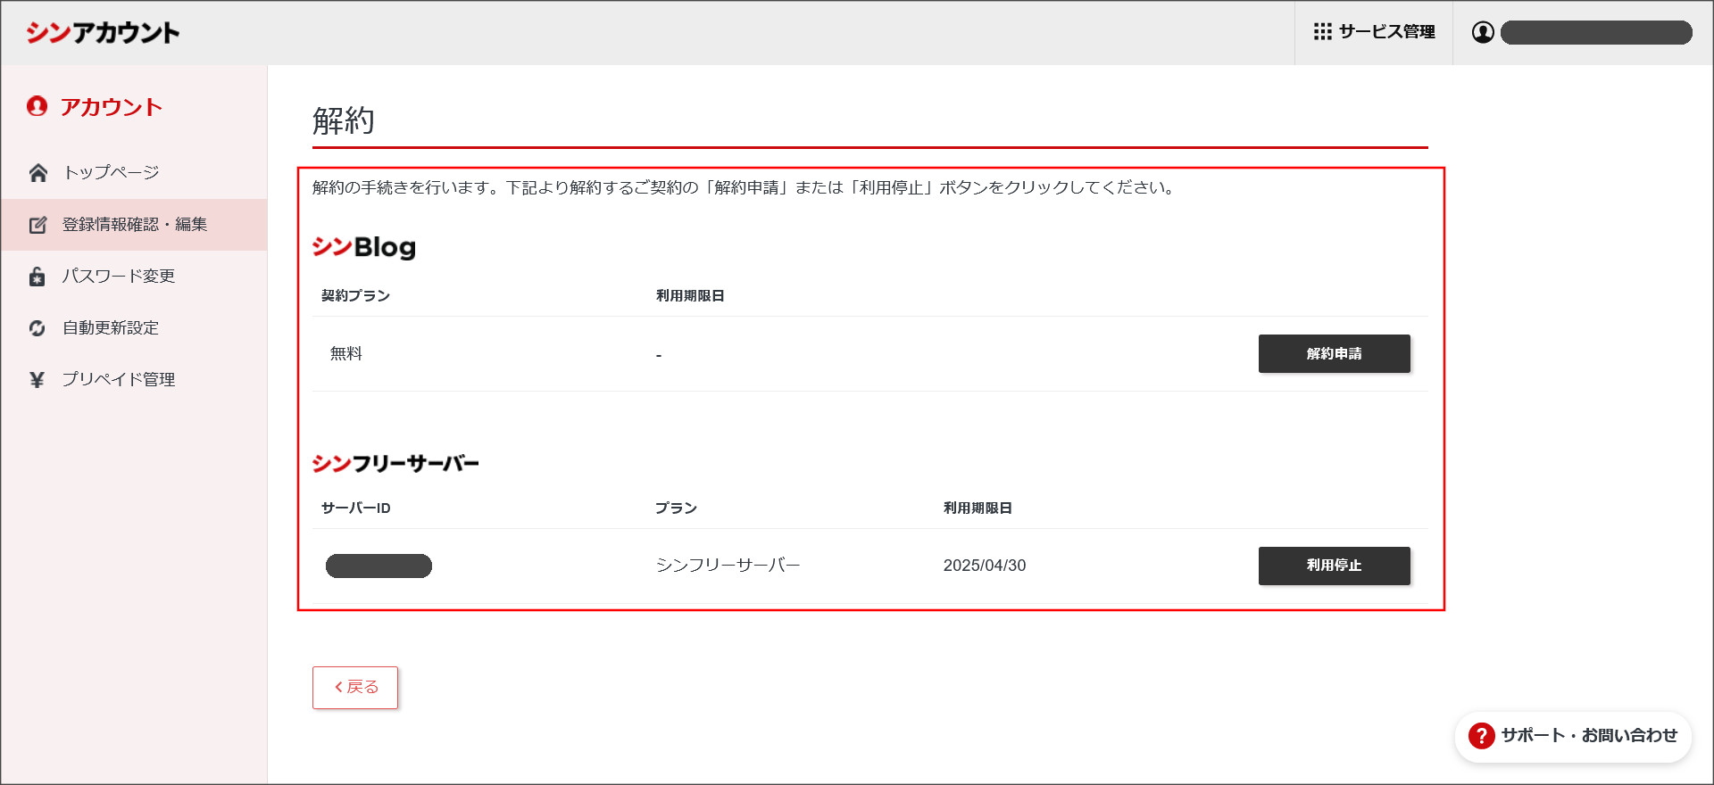This screenshot has height=785, width=1714.
Task: Click the lock icon beside パスワード変更
Action: 37,277
